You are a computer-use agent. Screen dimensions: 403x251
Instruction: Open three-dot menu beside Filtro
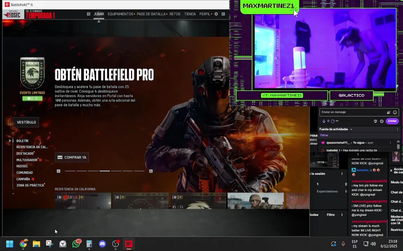342,215
